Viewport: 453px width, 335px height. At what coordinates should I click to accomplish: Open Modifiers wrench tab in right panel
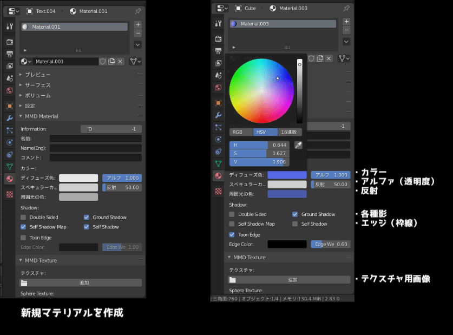(x=219, y=115)
